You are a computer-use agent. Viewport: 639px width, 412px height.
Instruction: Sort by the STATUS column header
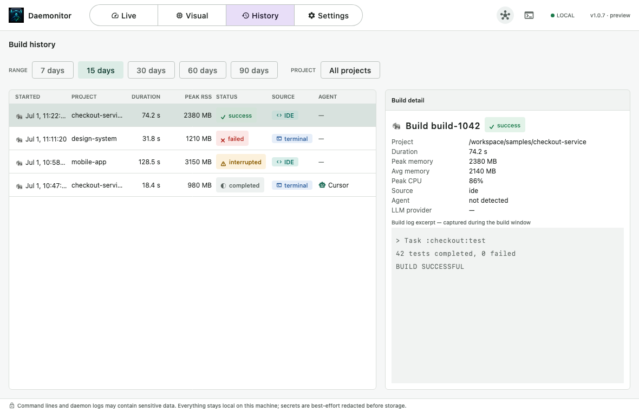click(x=226, y=96)
